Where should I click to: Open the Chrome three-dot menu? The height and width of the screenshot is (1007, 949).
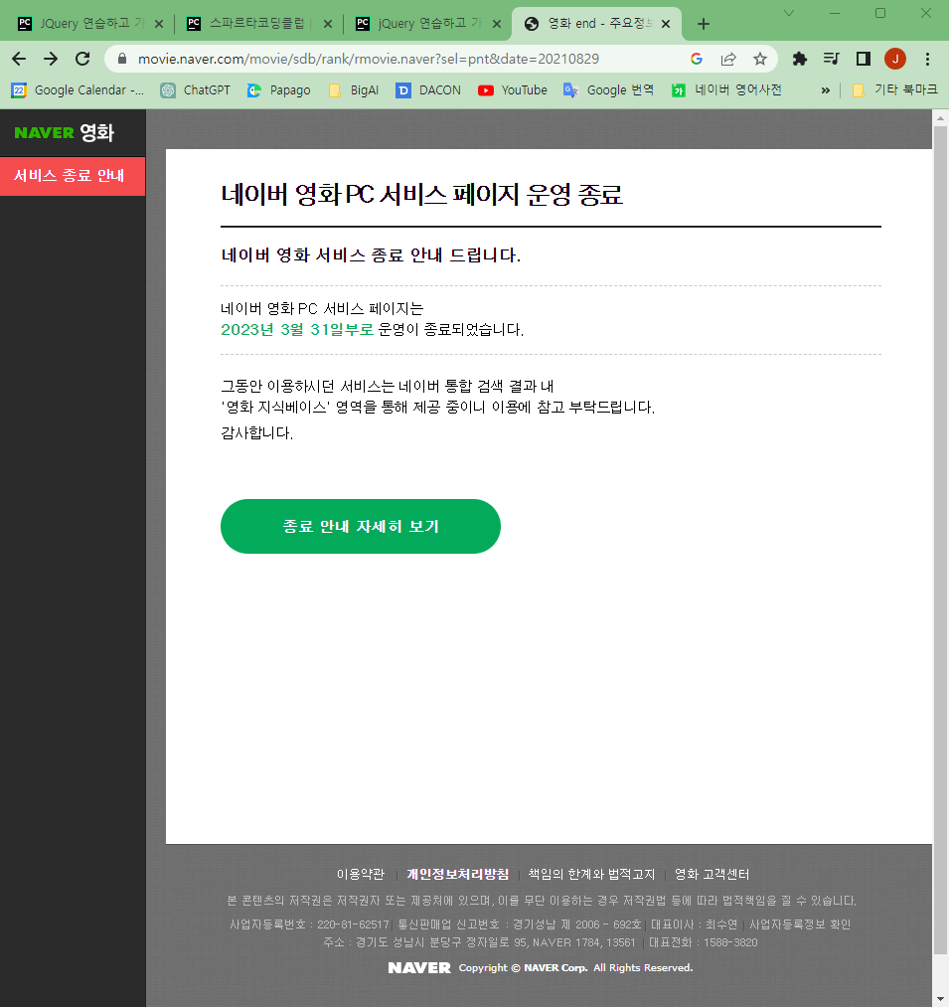coord(927,59)
